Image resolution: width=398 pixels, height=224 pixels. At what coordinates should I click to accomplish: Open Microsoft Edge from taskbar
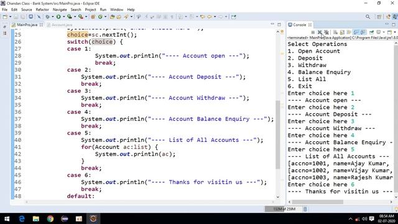22,218
